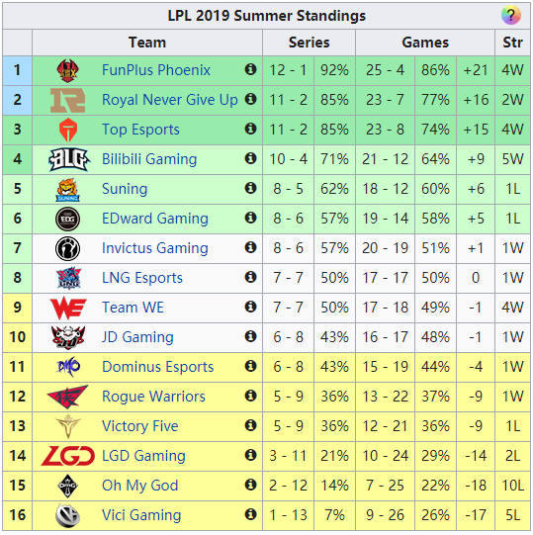Click the Str streak column header
Screen dimensions: 533x535
click(512, 43)
